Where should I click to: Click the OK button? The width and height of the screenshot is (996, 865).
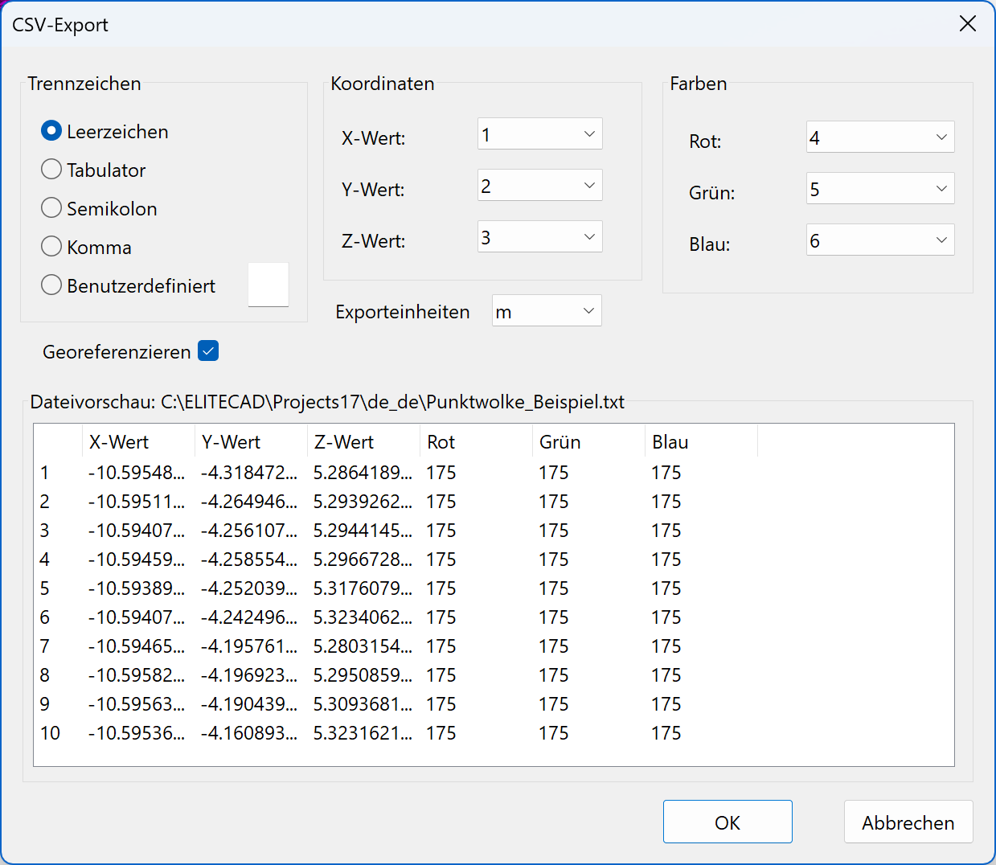[x=728, y=822]
